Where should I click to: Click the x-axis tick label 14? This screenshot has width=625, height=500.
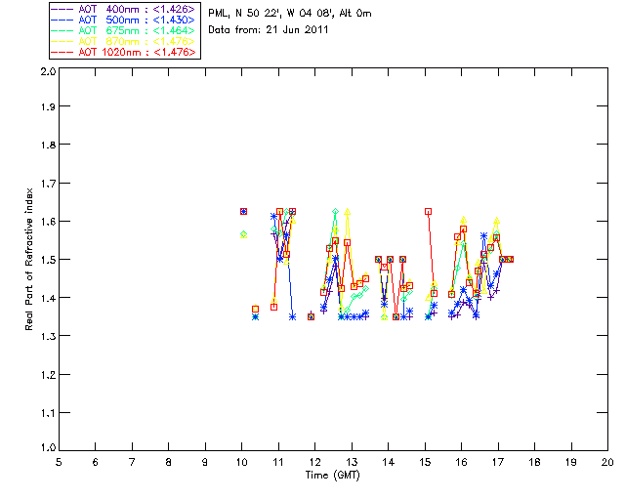click(x=389, y=462)
